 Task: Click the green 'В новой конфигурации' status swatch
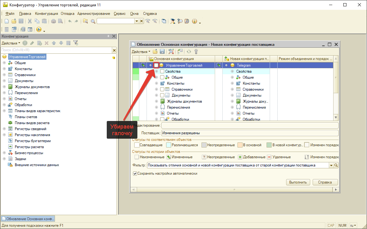269,145
